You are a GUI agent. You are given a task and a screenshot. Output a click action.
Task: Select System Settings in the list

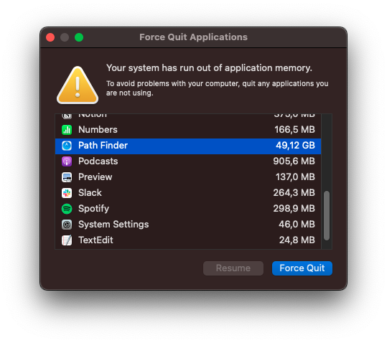coord(188,225)
